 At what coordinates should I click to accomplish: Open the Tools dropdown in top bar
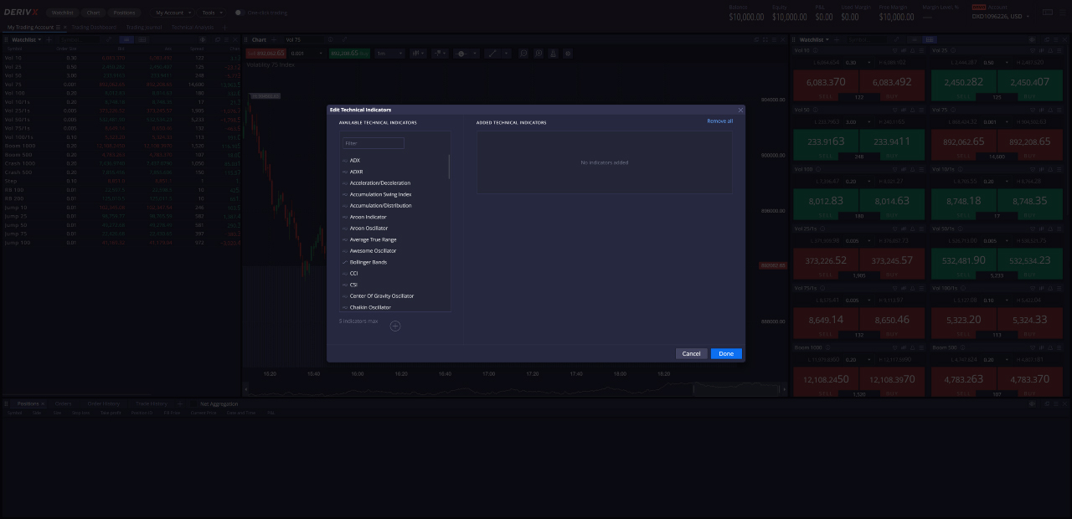[210, 13]
